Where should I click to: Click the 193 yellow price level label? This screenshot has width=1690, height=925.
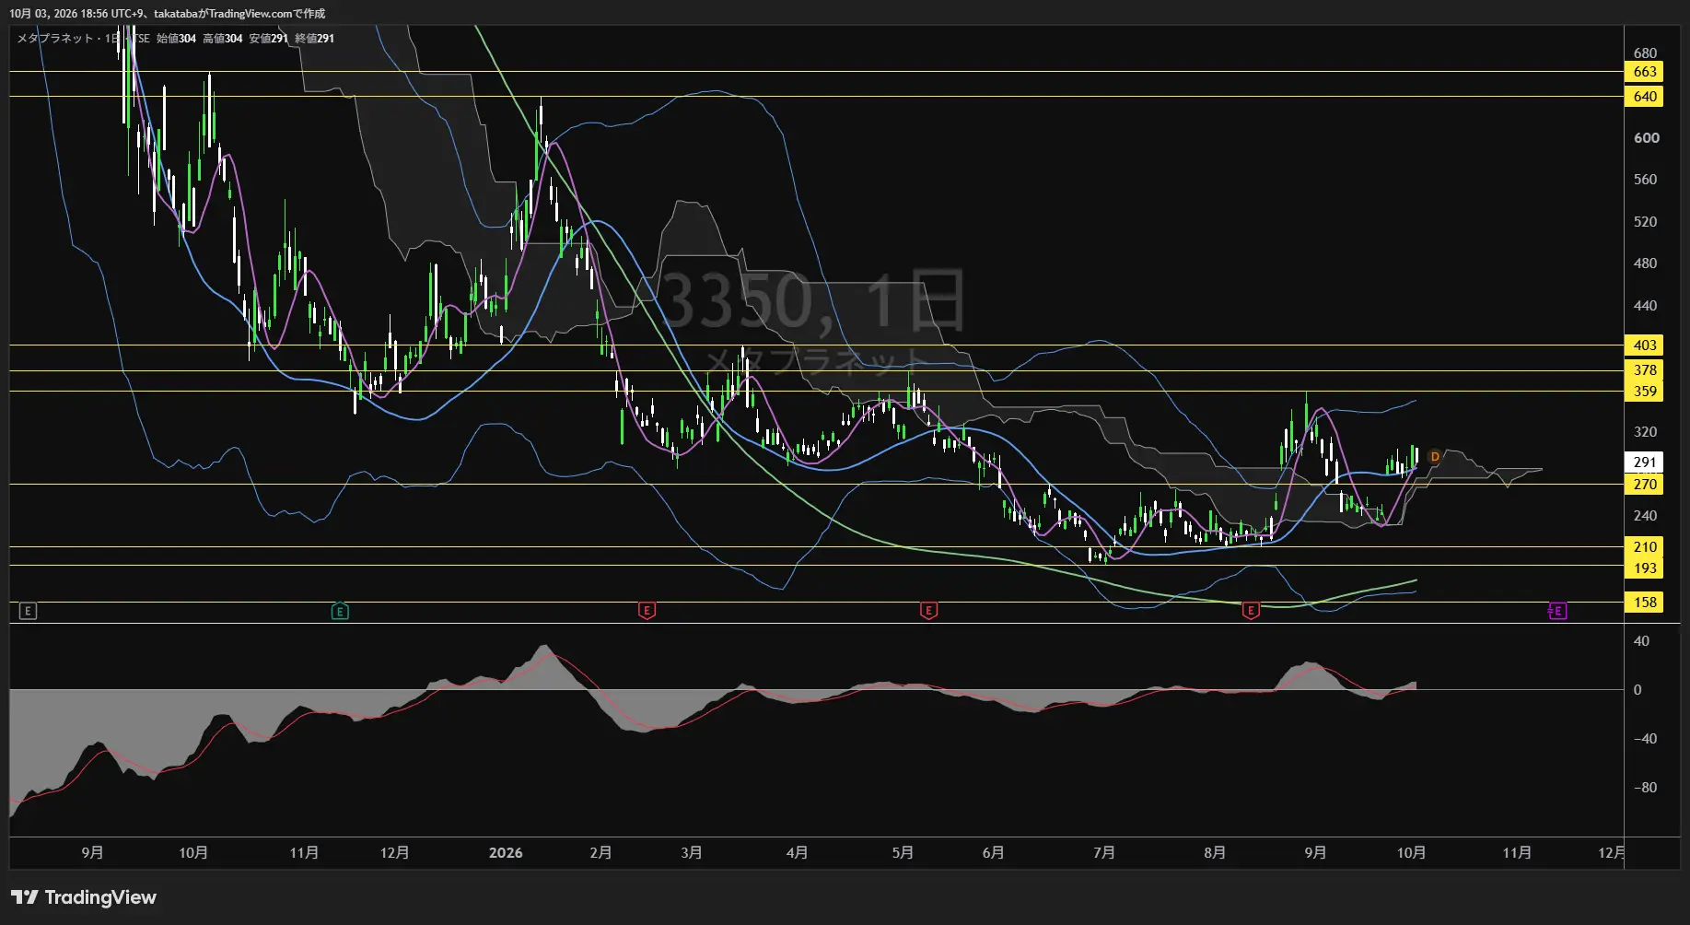pos(1644,568)
